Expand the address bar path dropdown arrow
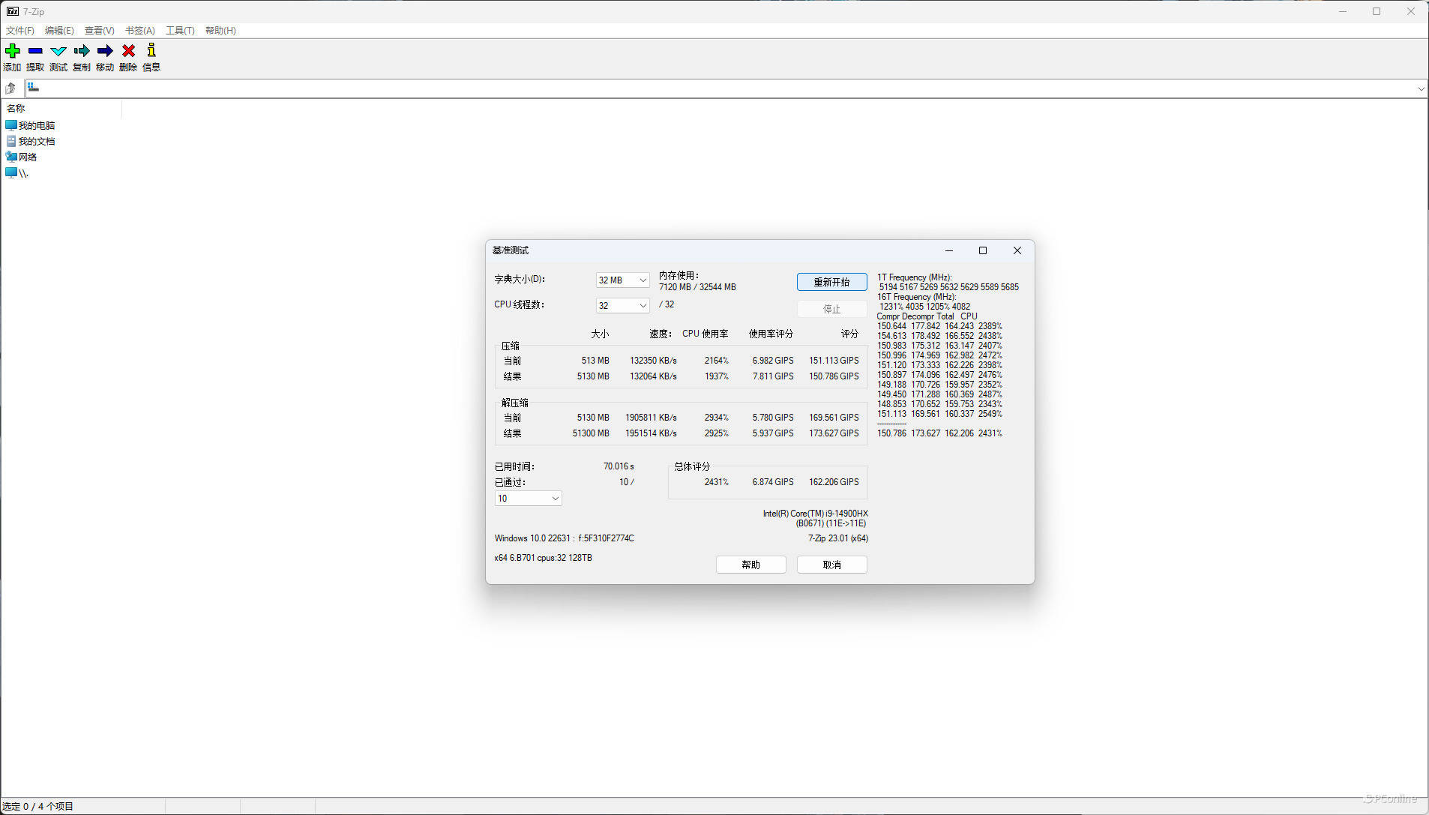The width and height of the screenshot is (1429, 815). pos(1420,89)
